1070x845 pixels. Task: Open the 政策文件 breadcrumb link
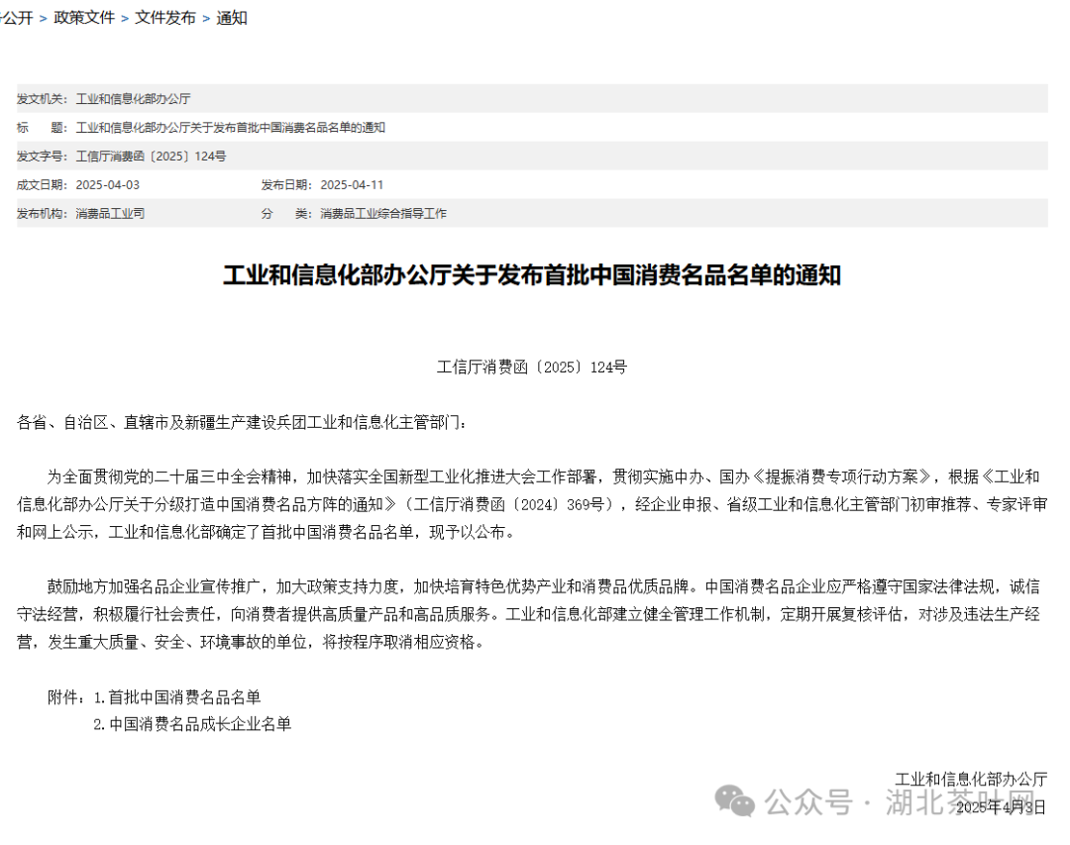pos(83,18)
